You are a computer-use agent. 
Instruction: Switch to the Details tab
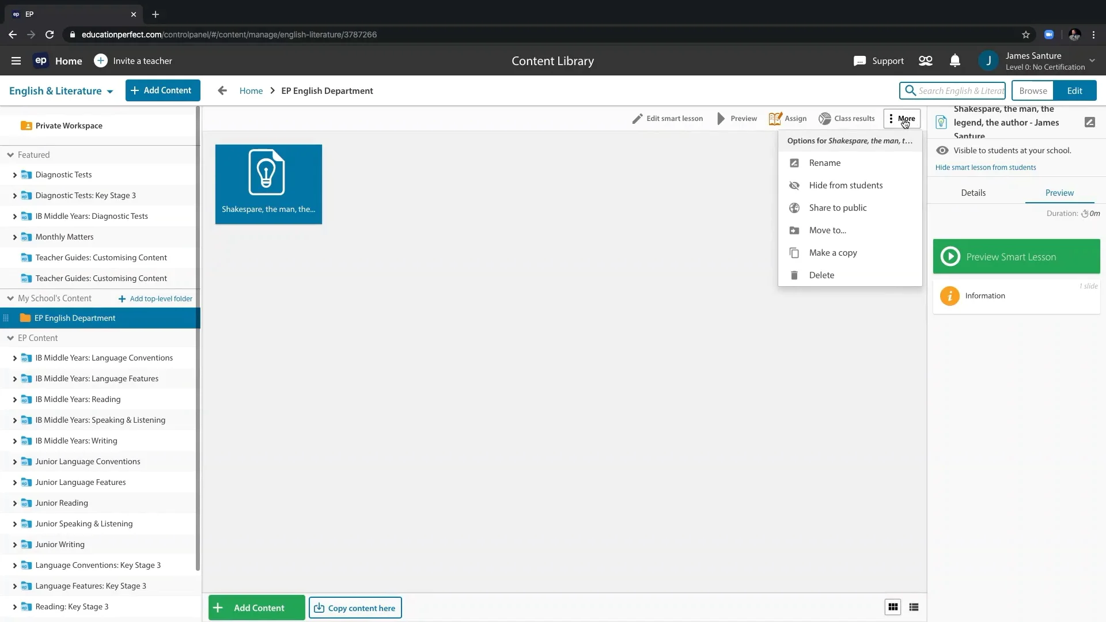point(974,193)
